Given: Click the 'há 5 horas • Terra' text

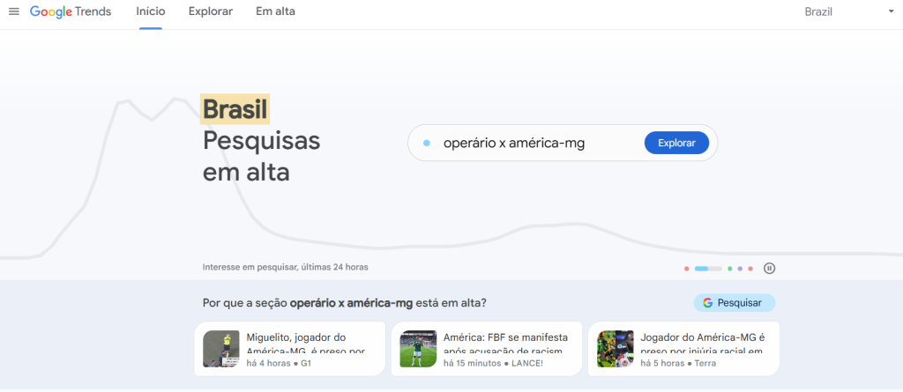Looking at the screenshot, I should pyautogui.click(x=678, y=363).
